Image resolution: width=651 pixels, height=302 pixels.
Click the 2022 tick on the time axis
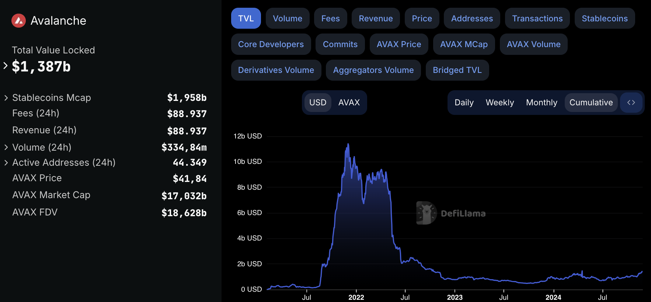pos(356,297)
